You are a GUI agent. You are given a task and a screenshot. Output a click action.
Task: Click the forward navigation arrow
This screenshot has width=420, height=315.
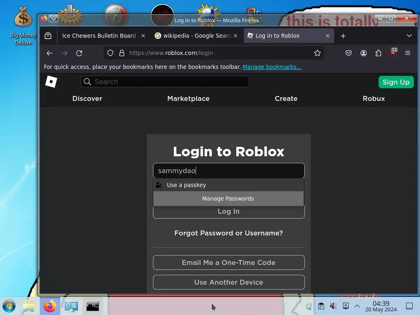(64, 53)
